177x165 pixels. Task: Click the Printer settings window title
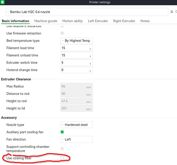(100, 2)
